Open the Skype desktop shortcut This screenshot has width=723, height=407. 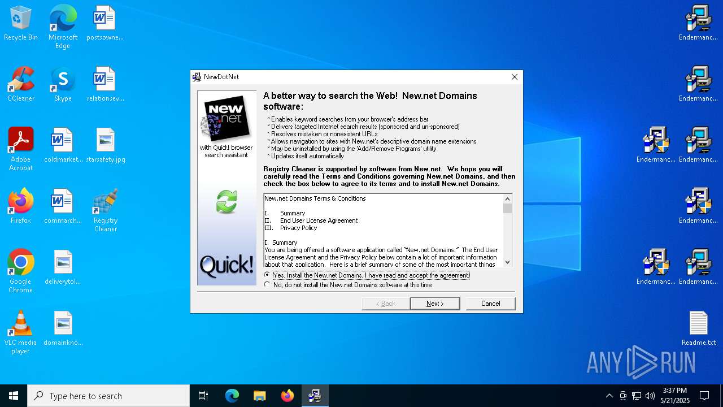63,84
